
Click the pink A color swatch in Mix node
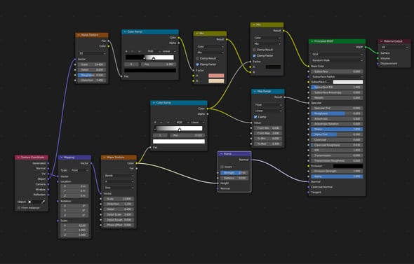click(x=216, y=76)
